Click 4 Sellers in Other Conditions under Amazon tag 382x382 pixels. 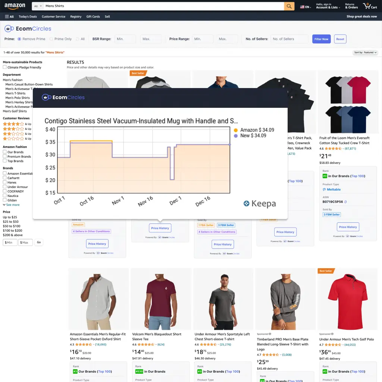click(x=91, y=231)
